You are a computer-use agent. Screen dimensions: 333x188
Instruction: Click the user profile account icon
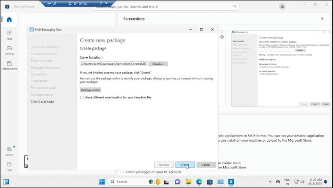click(x=282, y=6)
